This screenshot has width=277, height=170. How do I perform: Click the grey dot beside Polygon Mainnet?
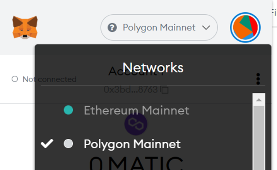click(x=68, y=144)
